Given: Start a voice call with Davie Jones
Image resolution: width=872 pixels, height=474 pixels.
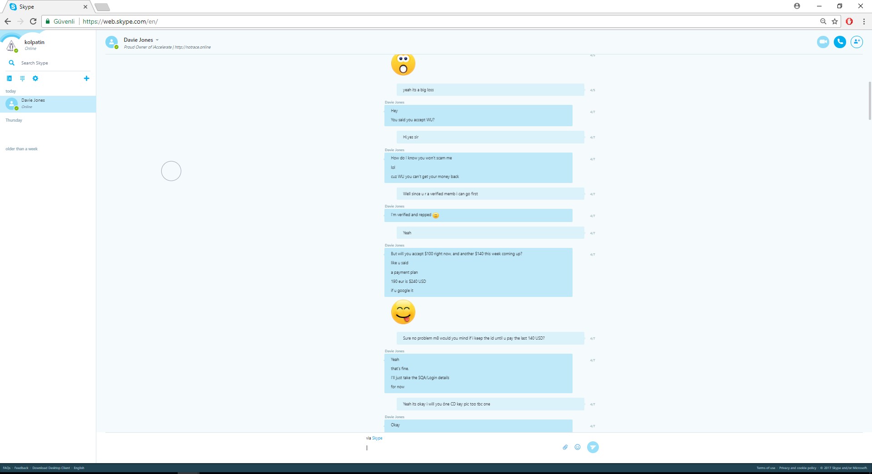Looking at the screenshot, I should (x=840, y=42).
